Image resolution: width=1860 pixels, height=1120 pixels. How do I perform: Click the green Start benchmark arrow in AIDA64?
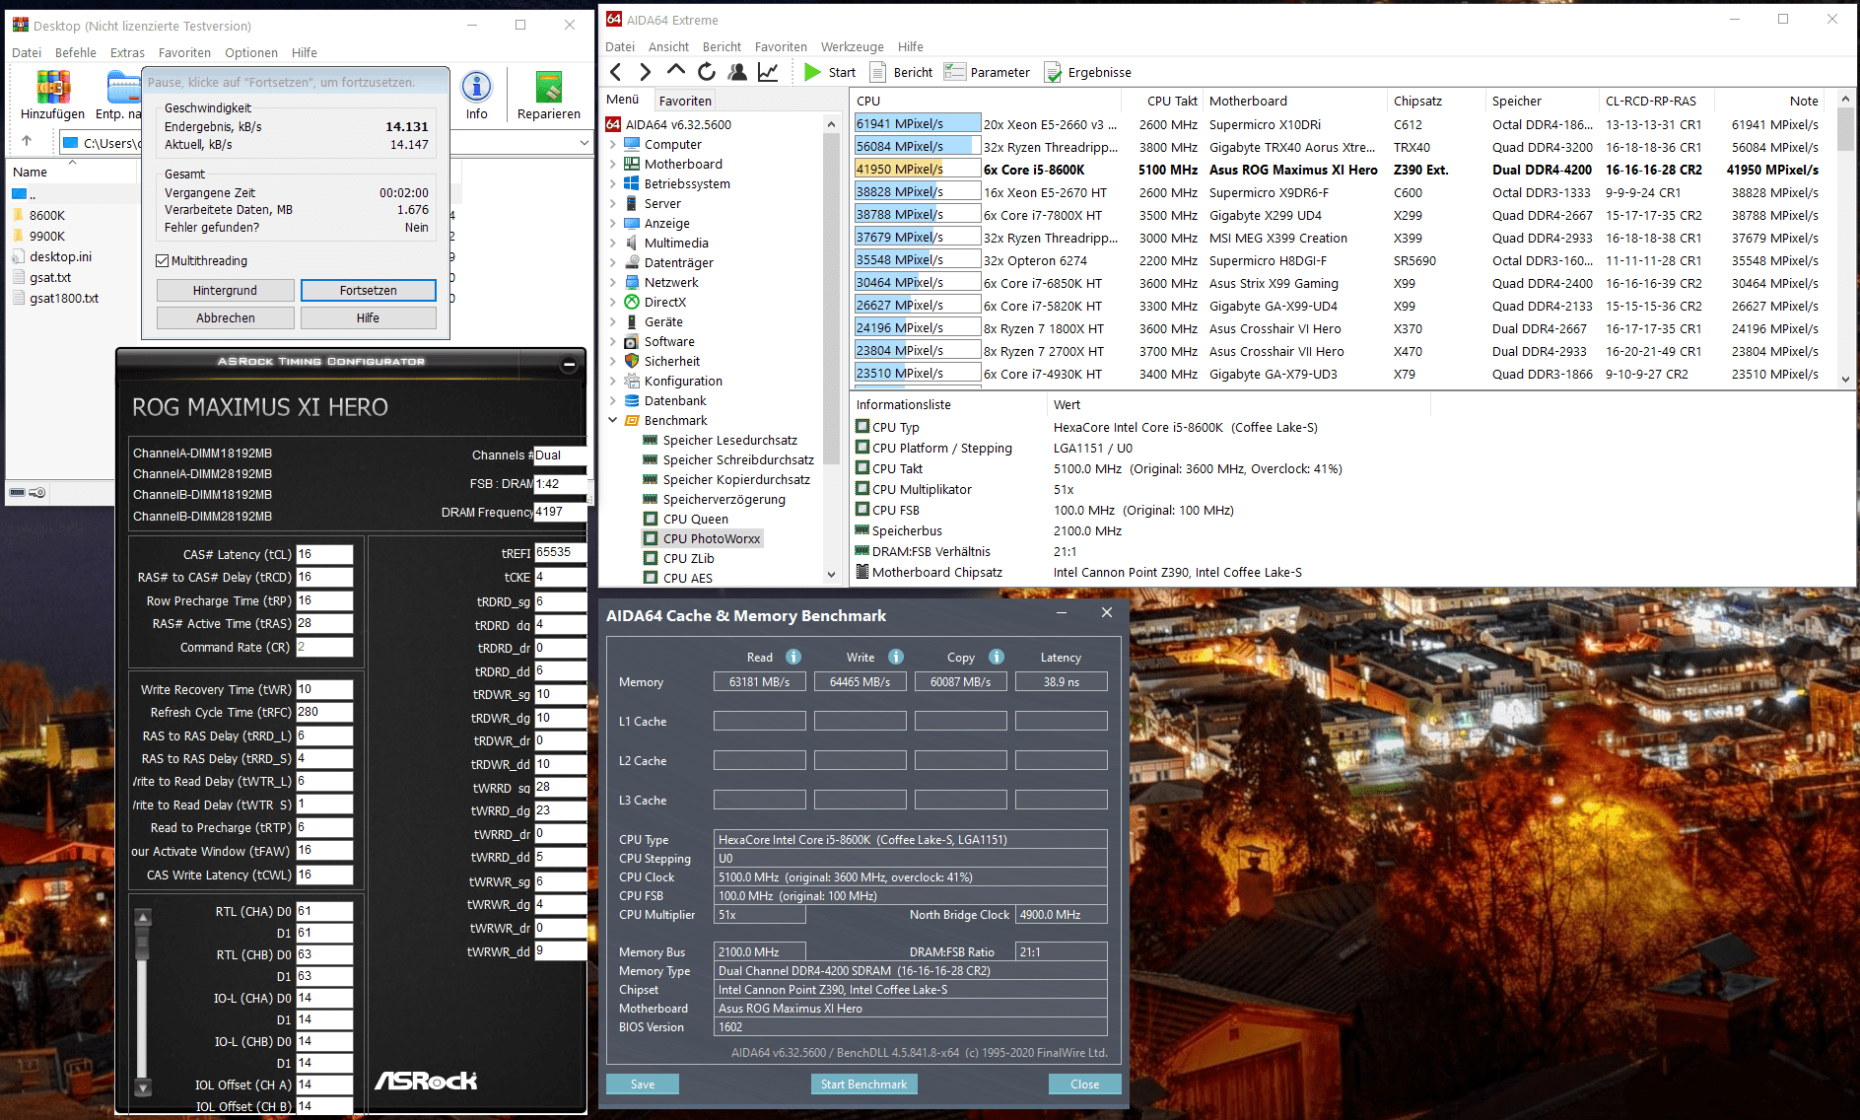[x=812, y=72]
